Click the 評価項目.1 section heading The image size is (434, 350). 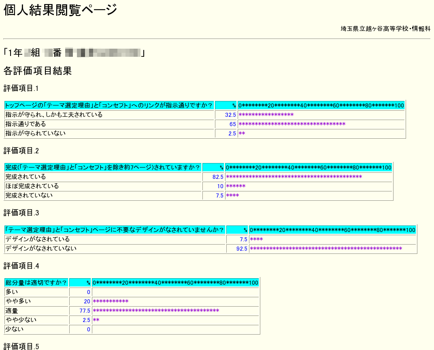21,88
